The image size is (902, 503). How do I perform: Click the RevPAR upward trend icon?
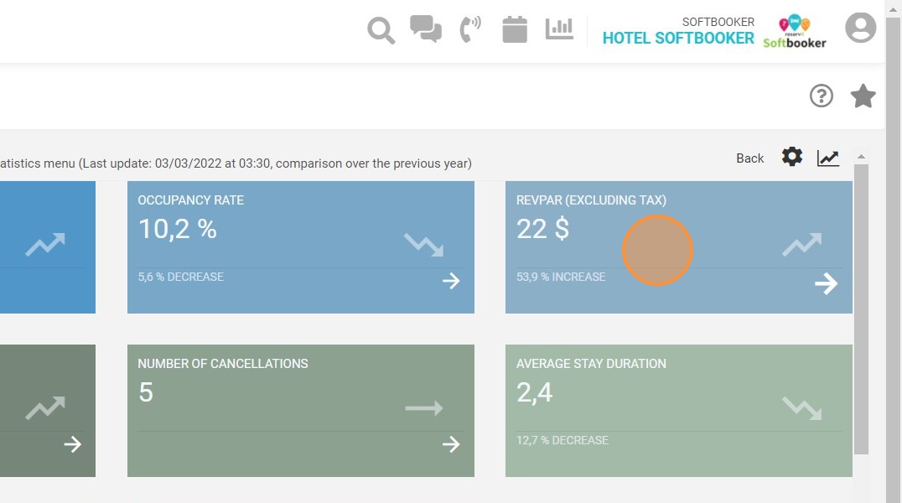tap(802, 245)
